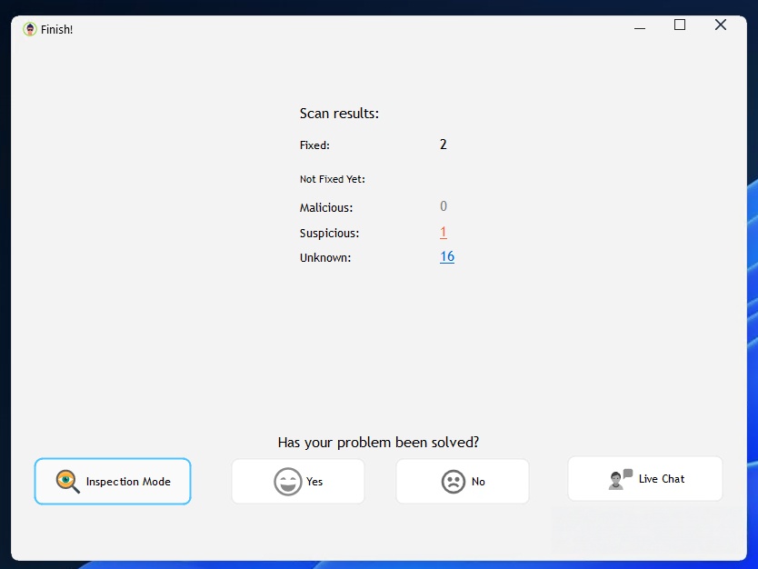Click the support agent chat icon
Viewport: 758px width, 569px height.
point(620,479)
